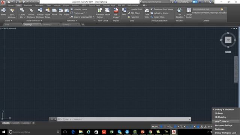This screenshot has height=135, width=240.
Task: Insert an OLE Object
Action: [x=134, y=13]
